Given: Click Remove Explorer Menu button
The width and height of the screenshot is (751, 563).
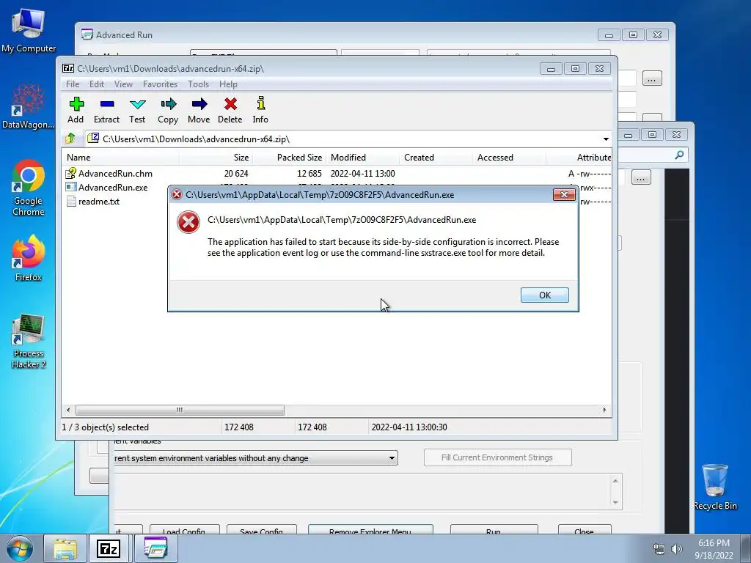Looking at the screenshot, I should click(370, 531).
